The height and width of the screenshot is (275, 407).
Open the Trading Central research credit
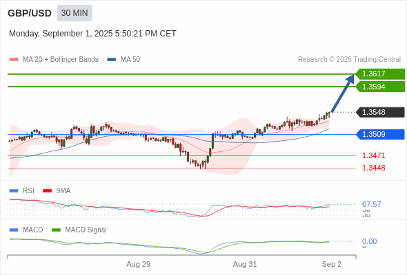click(x=349, y=60)
